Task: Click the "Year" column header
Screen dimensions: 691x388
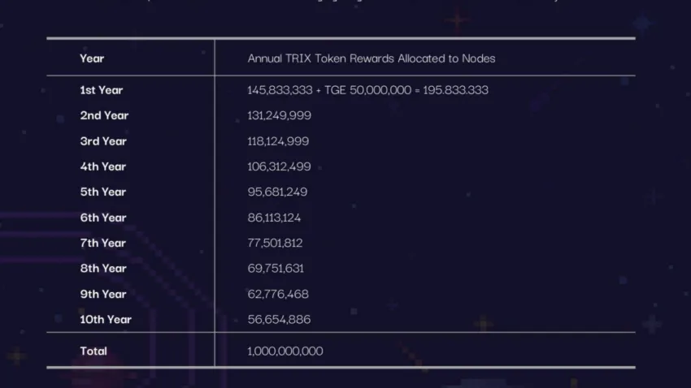Action: (92, 58)
